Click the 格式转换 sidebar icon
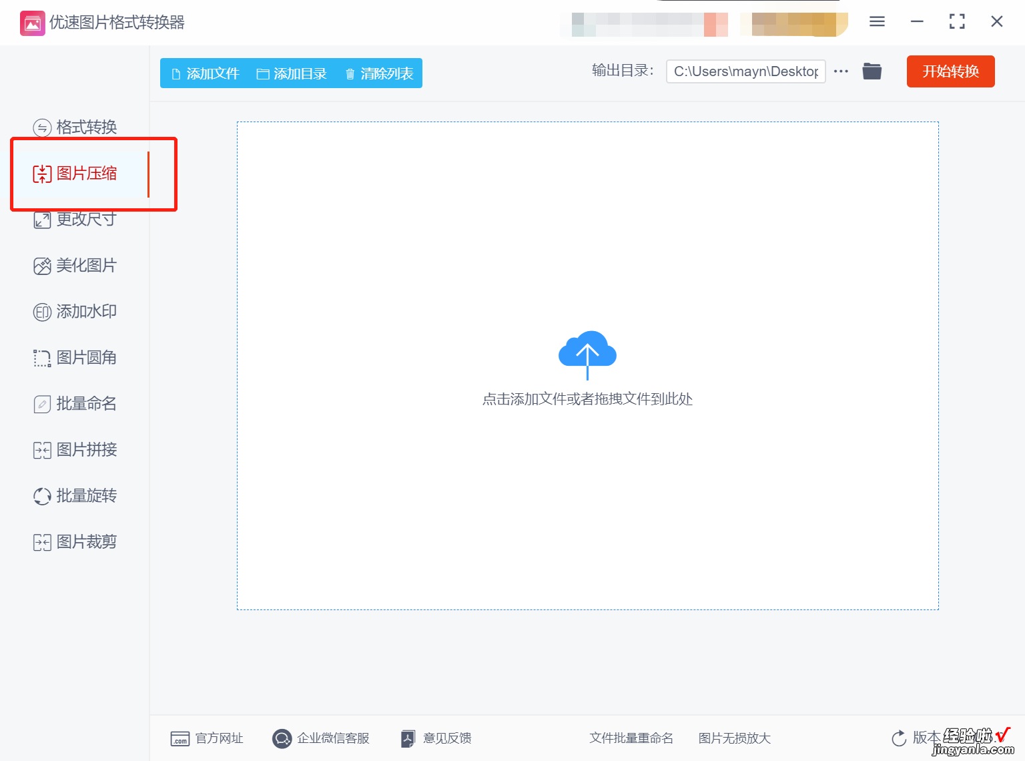Image resolution: width=1025 pixels, height=761 pixels. (x=42, y=128)
